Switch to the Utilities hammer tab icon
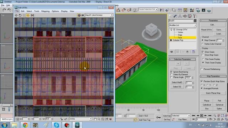 coord(195,16)
